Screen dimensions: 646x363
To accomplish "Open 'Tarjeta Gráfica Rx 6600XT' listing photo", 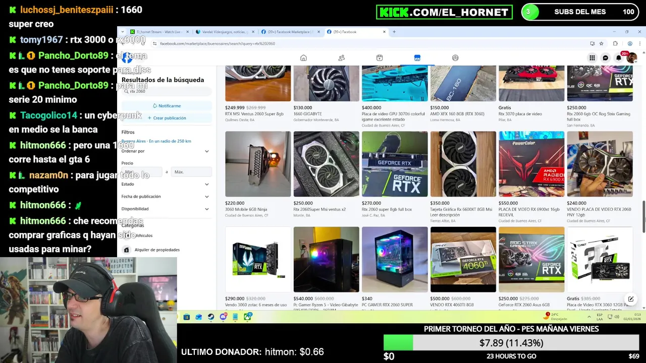I will [x=463, y=164].
